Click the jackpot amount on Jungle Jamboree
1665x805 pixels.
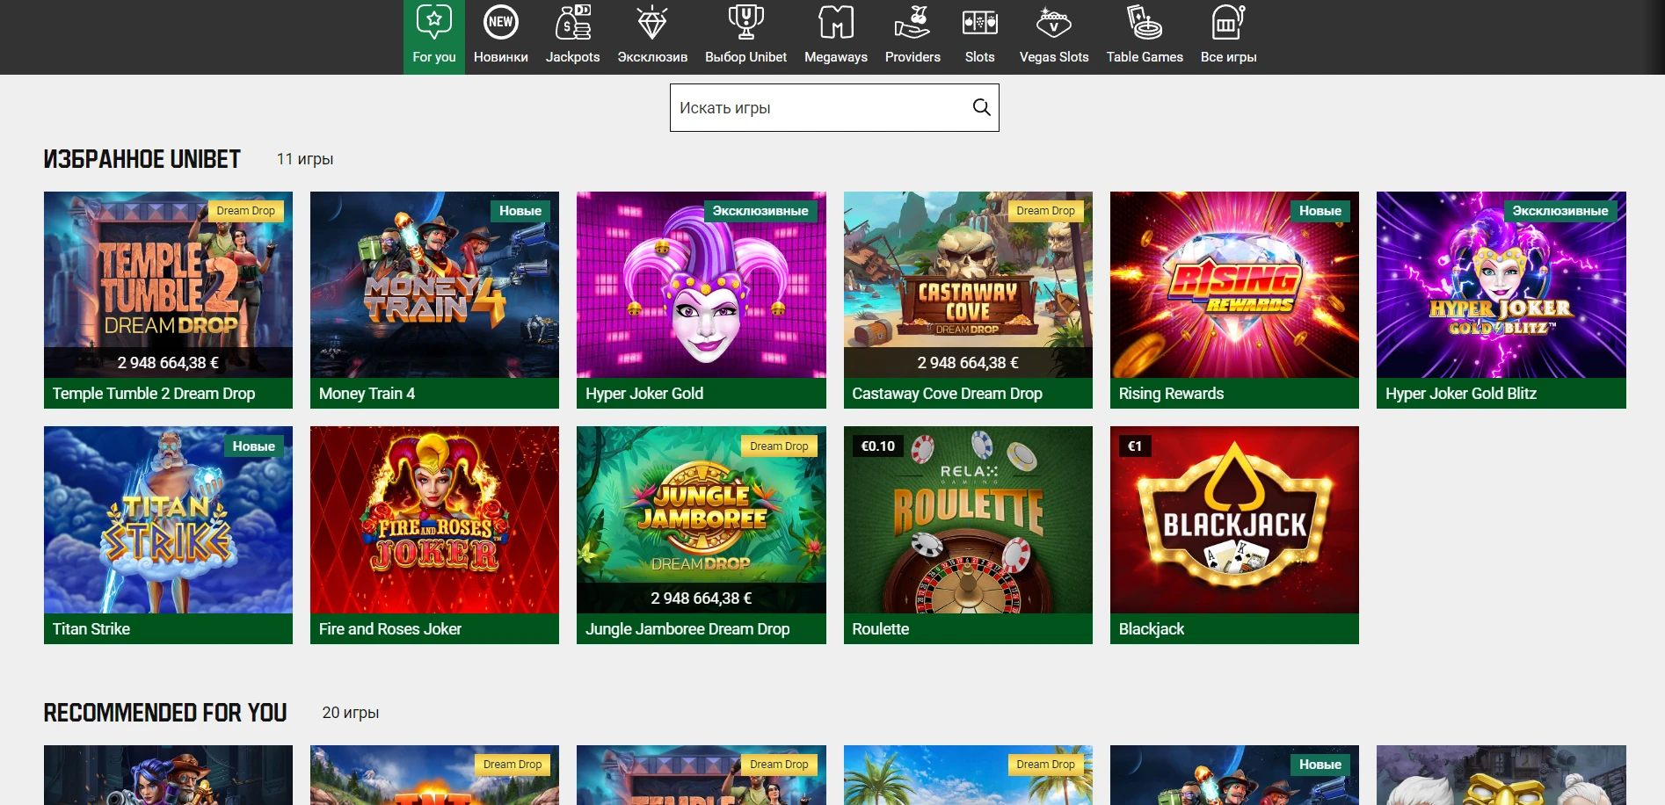(x=702, y=598)
